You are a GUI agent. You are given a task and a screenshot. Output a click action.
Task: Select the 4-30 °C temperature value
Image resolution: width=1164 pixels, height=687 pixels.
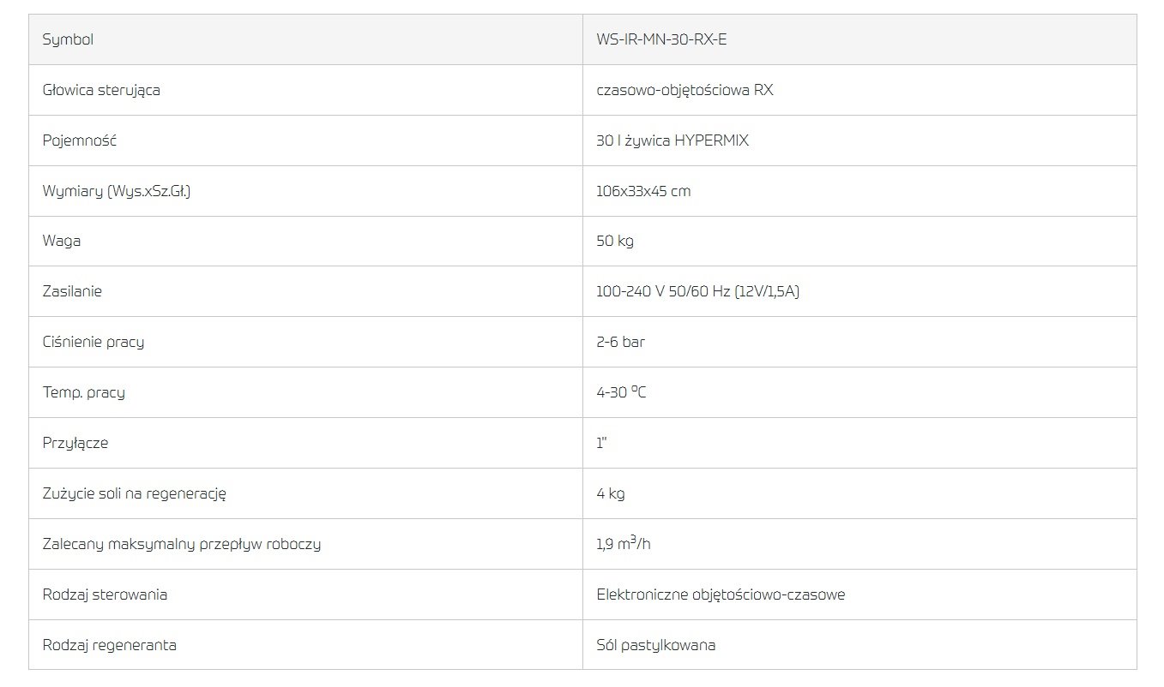tap(621, 392)
